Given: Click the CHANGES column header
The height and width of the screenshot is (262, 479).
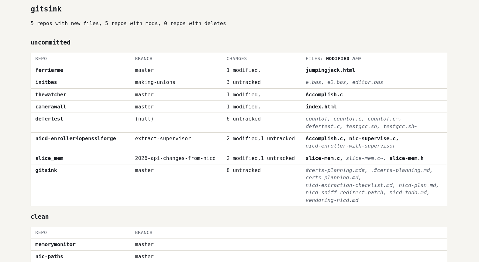Looking at the screenshot, I should 237,59.
